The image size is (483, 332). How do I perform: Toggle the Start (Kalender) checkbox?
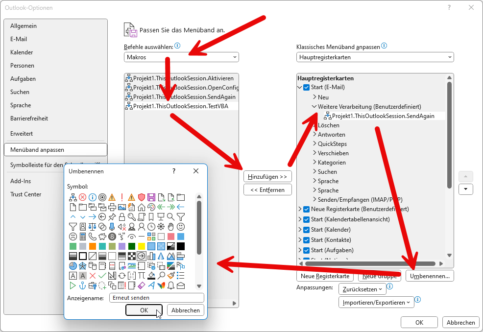pos(307,230)
